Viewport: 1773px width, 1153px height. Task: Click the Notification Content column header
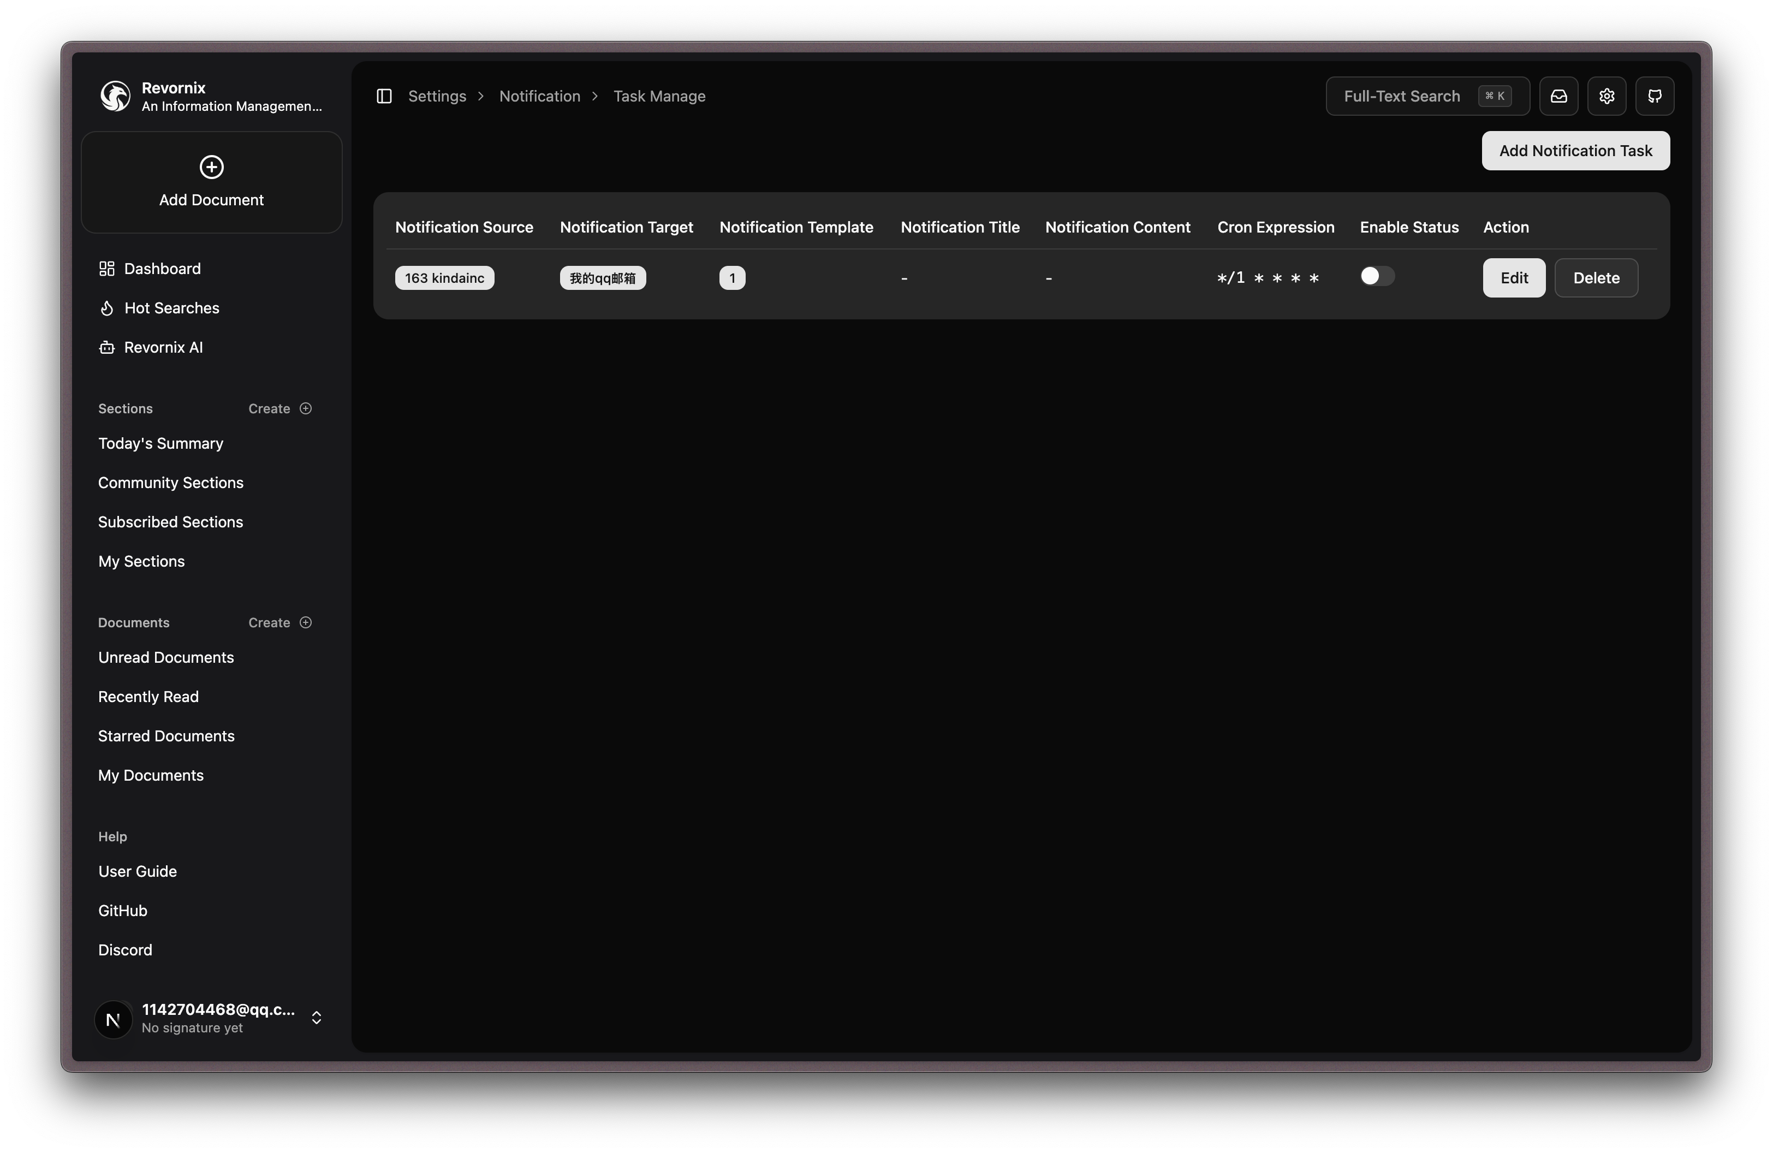(x=1117, y=227)
